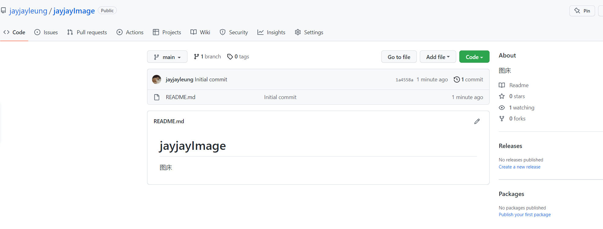Open the Pull requests tab
This screenshot has height=229, width=603.
(87, 32)
